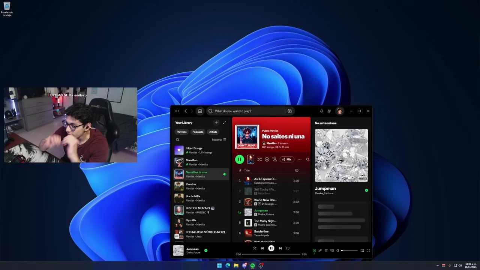Screen dimensions: 480x270
Task: Sort by the duration clock column header
Action: click(297, 170)
